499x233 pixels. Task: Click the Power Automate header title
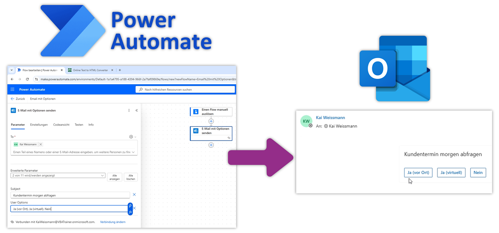(x=32, y=89)
